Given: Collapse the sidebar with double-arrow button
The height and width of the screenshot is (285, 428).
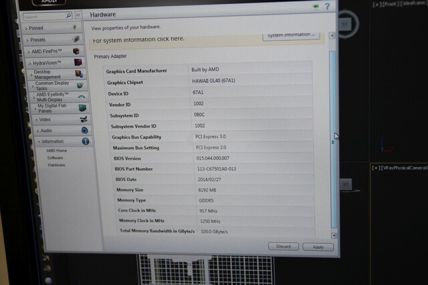Looking at the screenshot, I should (78, 15).
